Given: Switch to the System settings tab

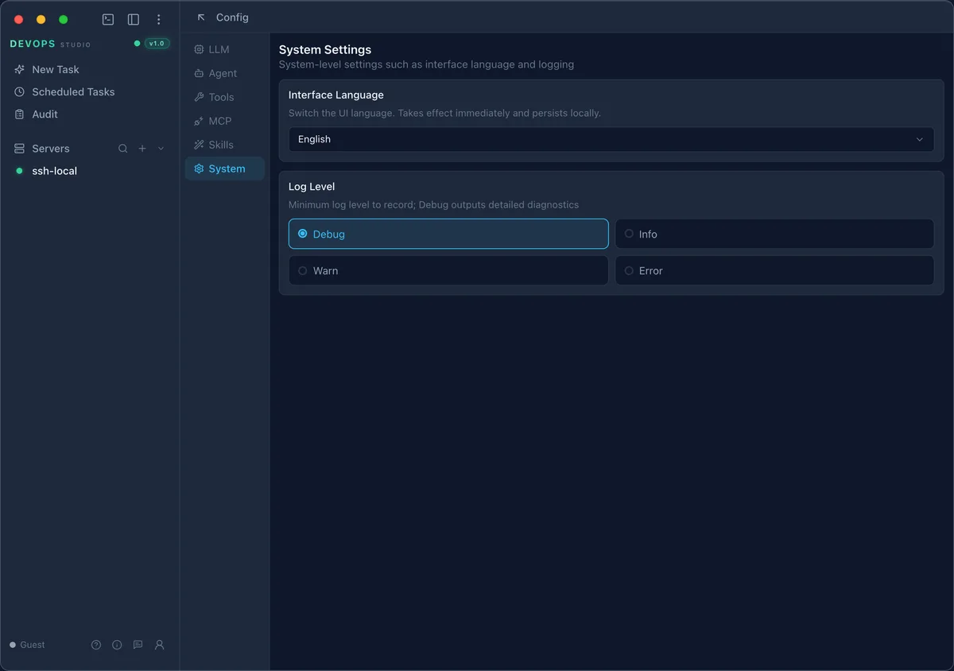Looking at the screenshot, I should pos(224,169).
